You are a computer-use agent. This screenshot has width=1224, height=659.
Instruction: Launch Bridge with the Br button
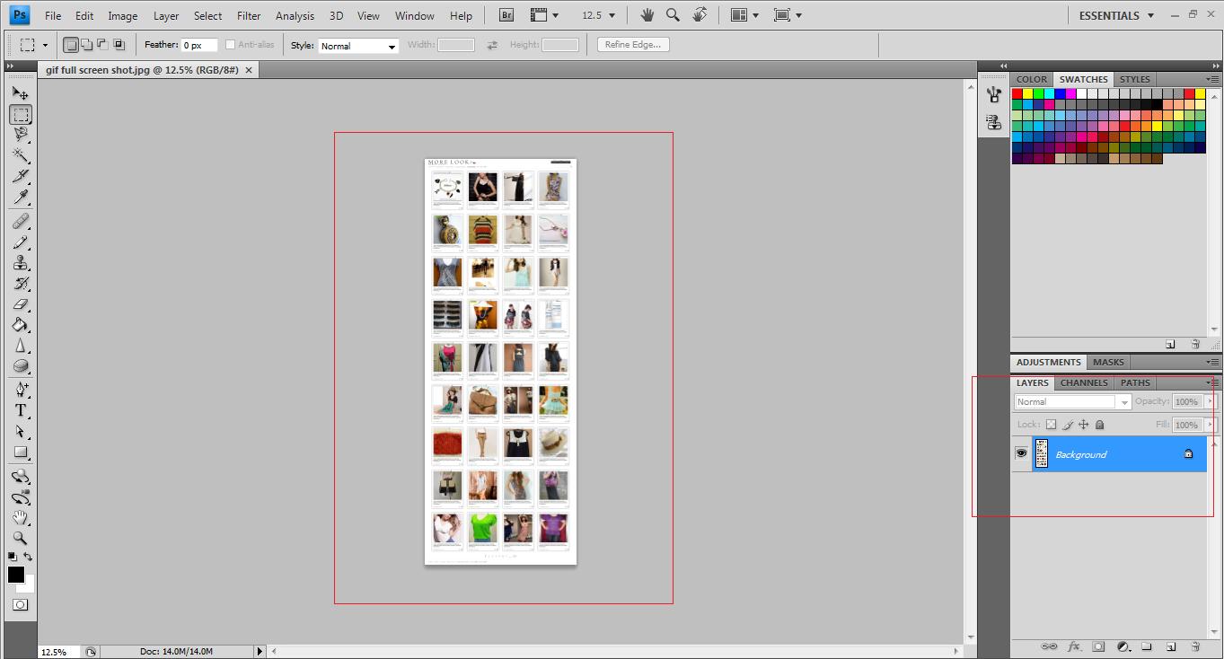pyautogui.click(x=506, y=15)
